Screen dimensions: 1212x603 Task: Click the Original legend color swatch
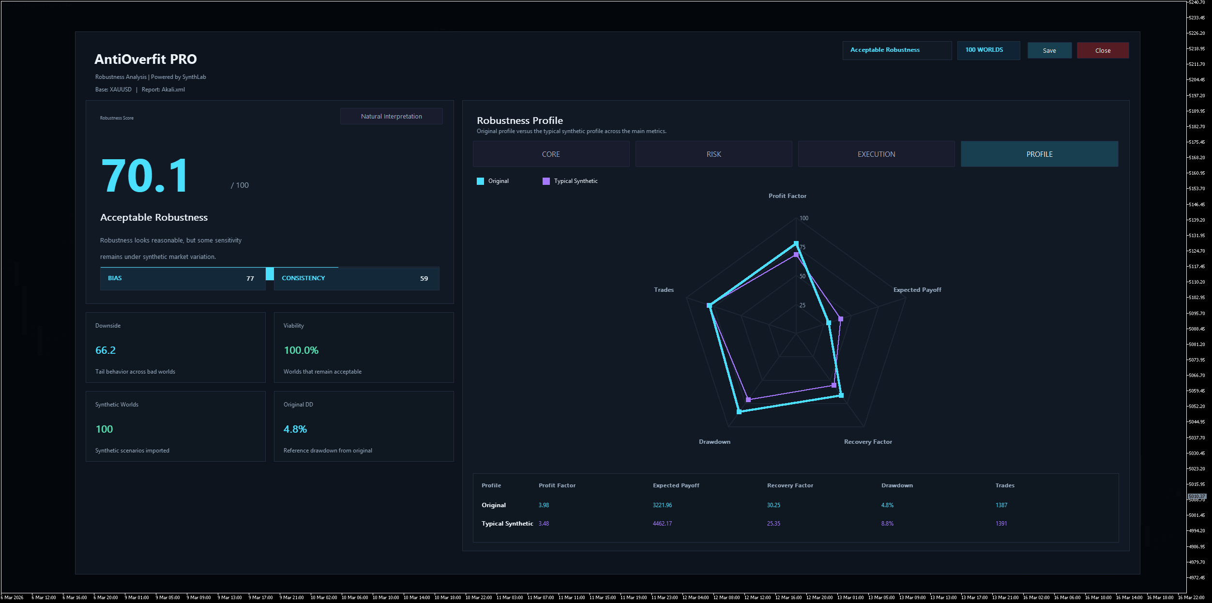tap(480, 181)
